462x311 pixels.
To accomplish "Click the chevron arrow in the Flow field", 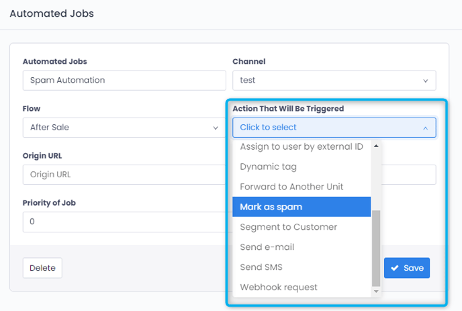I will (x=216, y=128).
